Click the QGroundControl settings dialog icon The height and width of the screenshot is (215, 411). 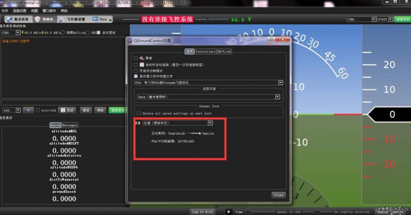click(130, 41)
